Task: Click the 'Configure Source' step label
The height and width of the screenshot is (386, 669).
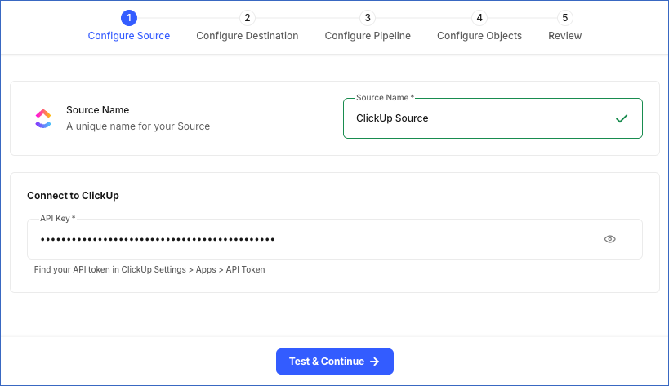Action: [129, 36]
